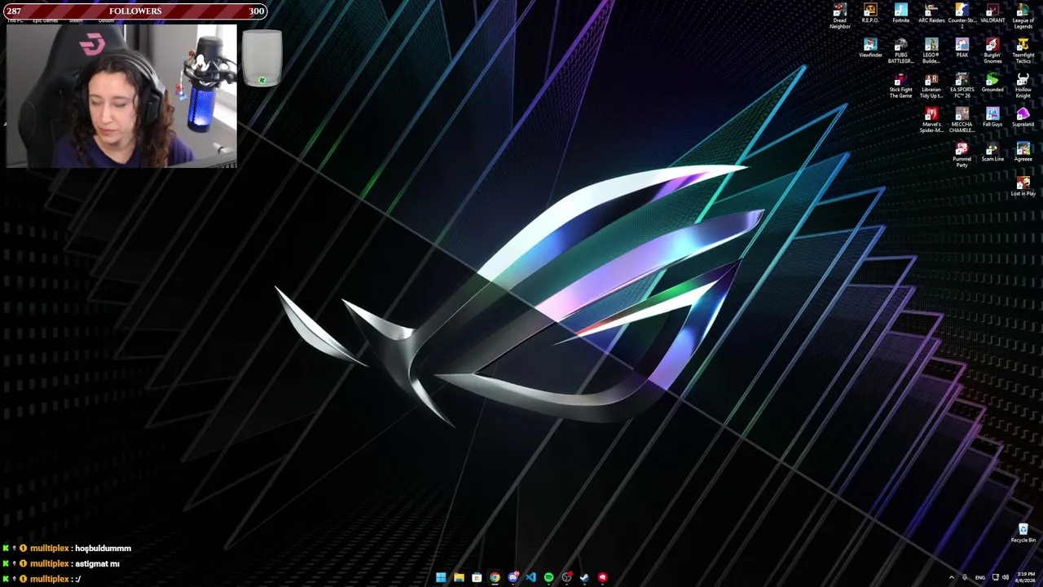Select the ARC Raiders shortcut
Viewport: 1043px width, 587px height.
(x=931, y=13)
